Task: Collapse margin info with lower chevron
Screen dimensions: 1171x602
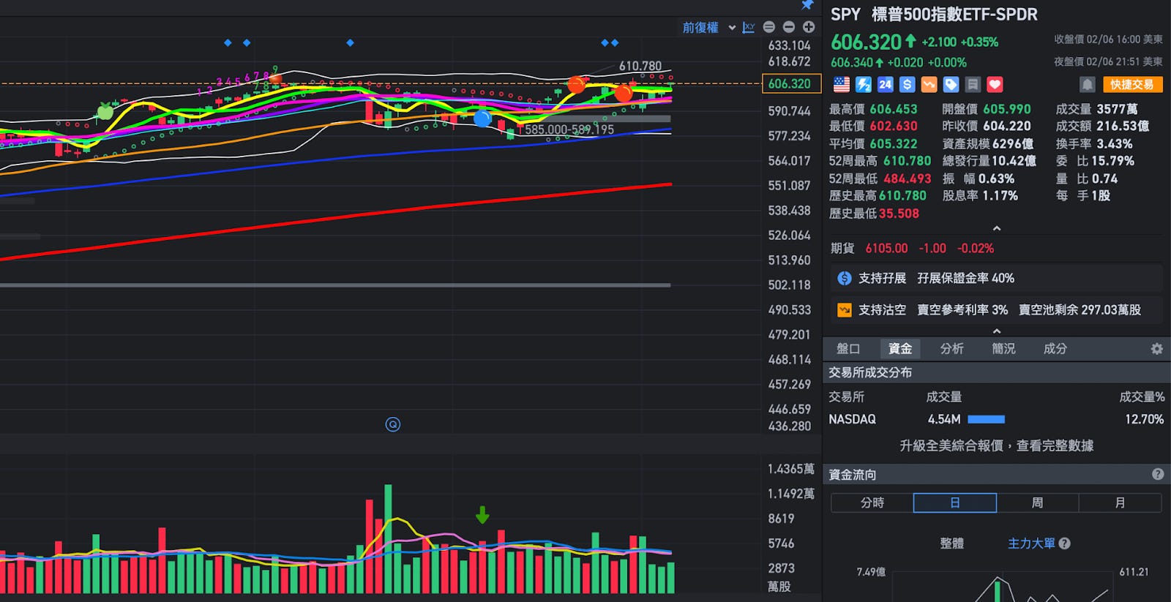Action: click(x=996, y=331)
